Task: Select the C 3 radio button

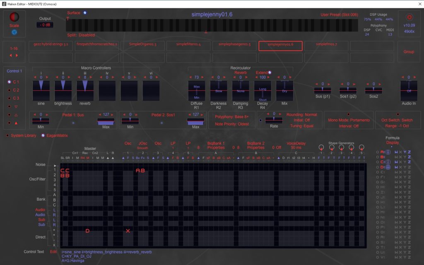Action: 10,98
